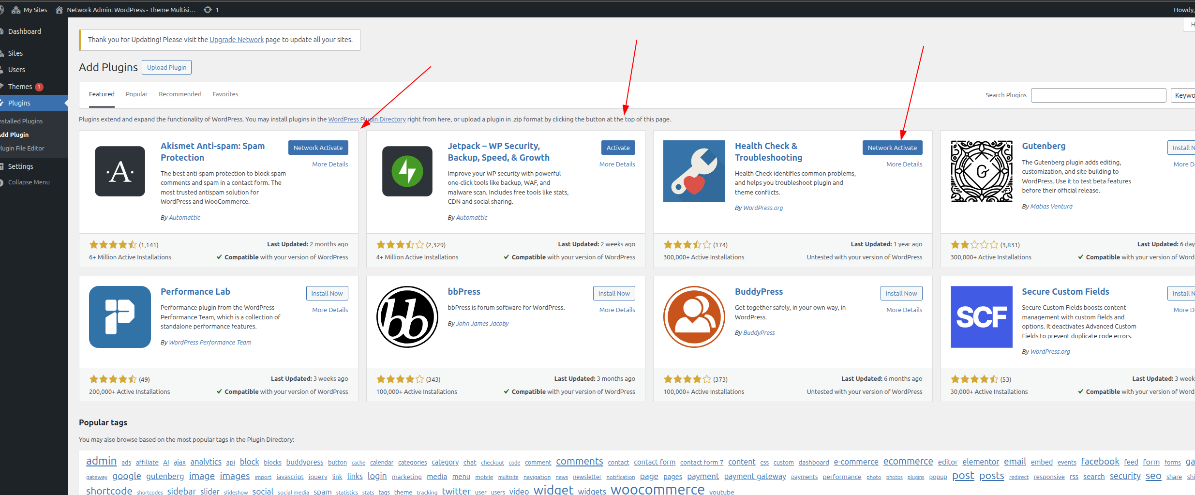Open Themes in the sidebar menu

tap(20, 87)
